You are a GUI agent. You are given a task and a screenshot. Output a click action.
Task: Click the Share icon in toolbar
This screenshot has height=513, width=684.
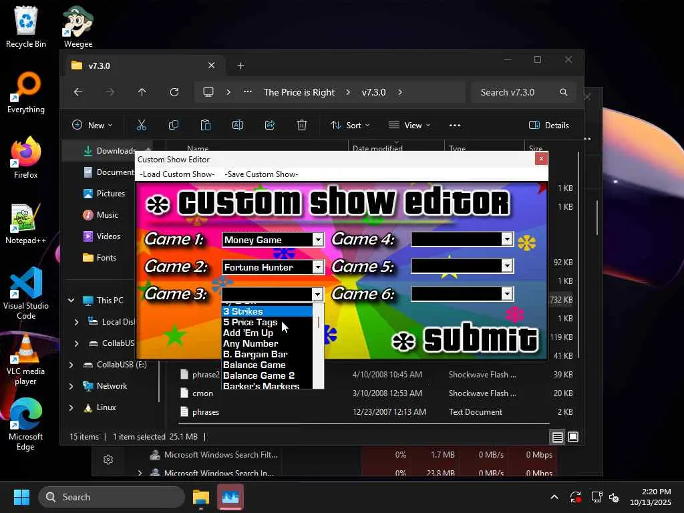270,125
